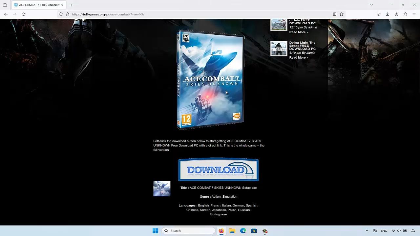The height and width of the screenshot is (236, 420).
Task: Open the Dying Light The Beast post thumbnail
Action: (x=279, y=49)
